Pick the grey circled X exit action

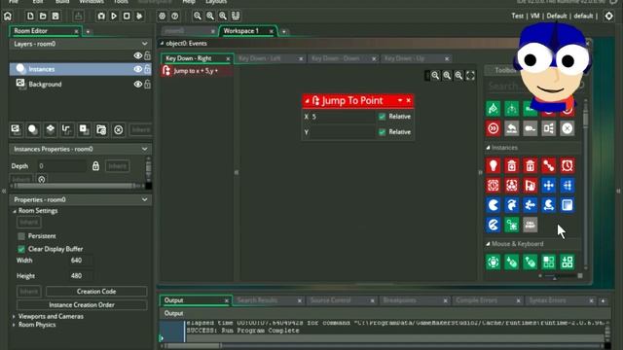pyautogui.click(x=567, y=128)
